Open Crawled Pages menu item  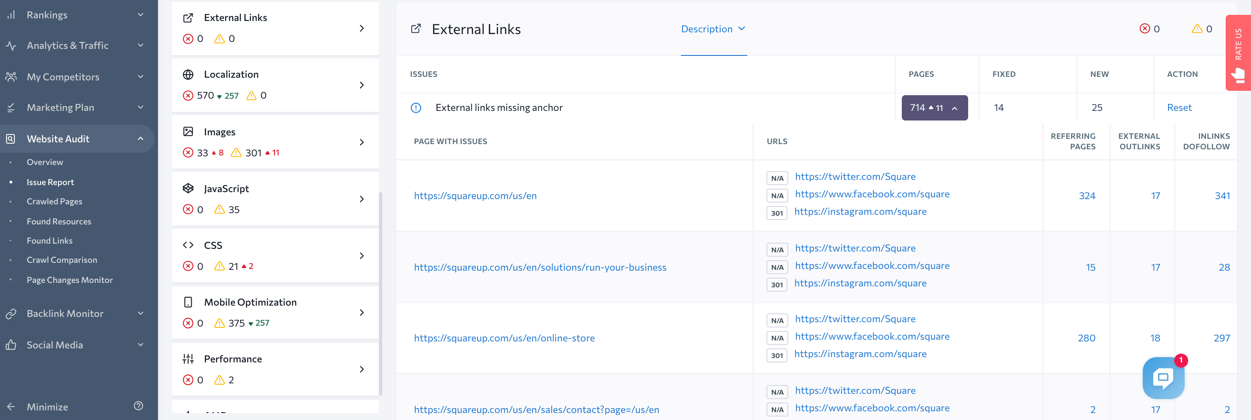(55, 202)
